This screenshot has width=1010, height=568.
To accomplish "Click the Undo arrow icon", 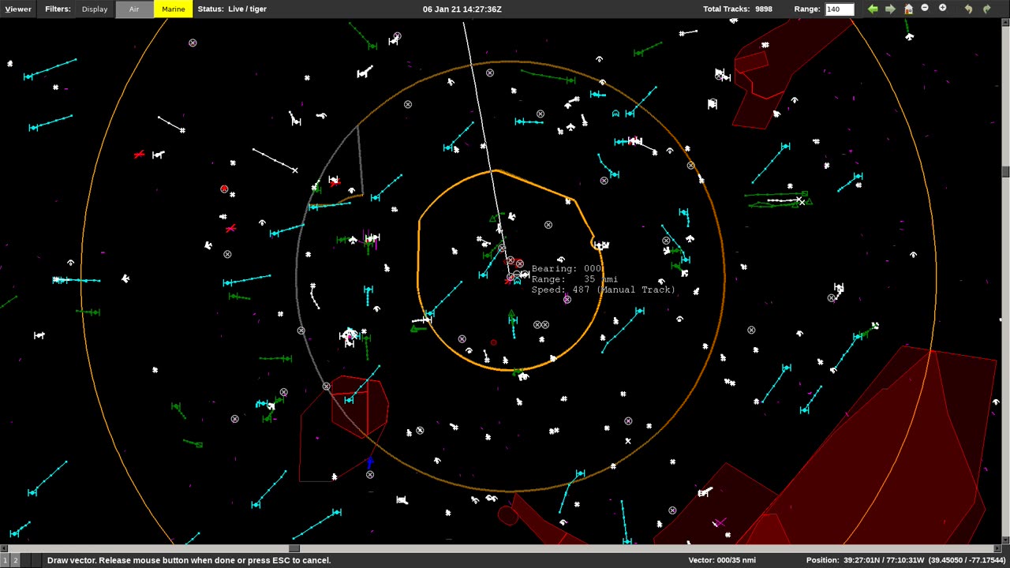I will pos(969,9).
